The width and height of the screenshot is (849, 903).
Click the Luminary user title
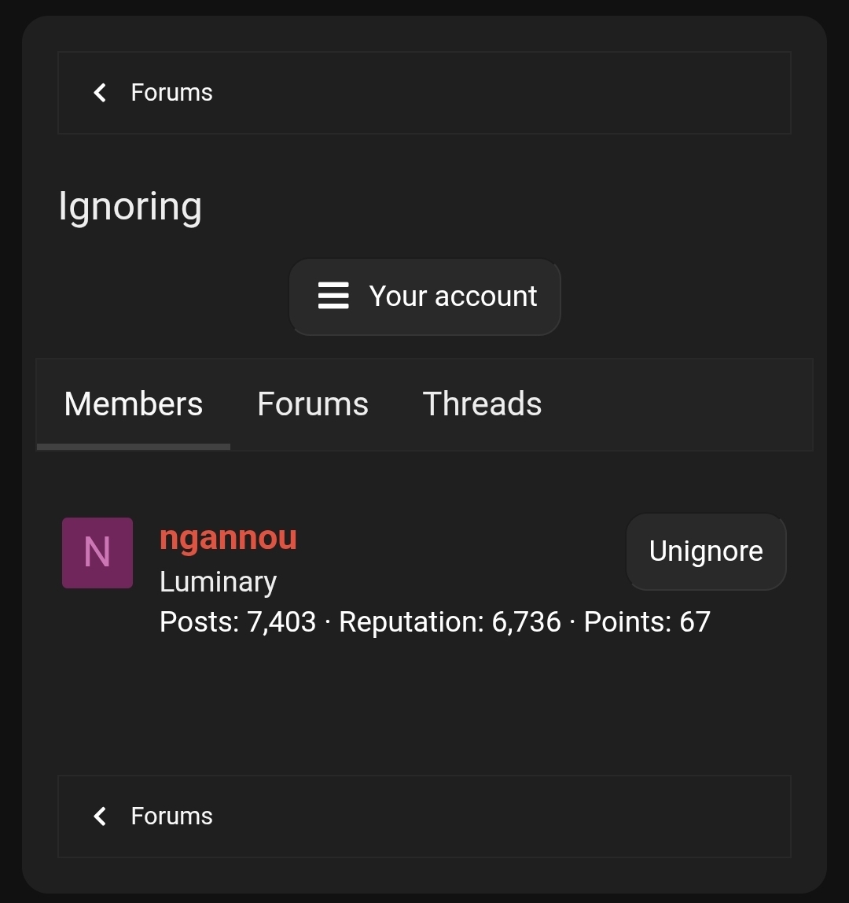218,582
